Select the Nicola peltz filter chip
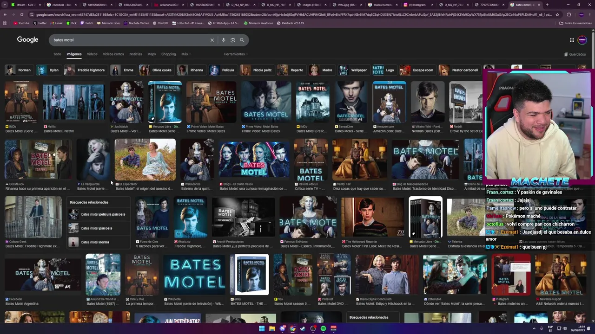Viewport: 595px width, 334px height. (x=257, y=70)
